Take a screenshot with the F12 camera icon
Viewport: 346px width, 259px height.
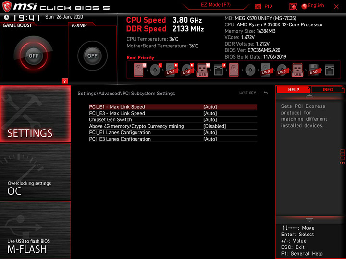point(258,7)
